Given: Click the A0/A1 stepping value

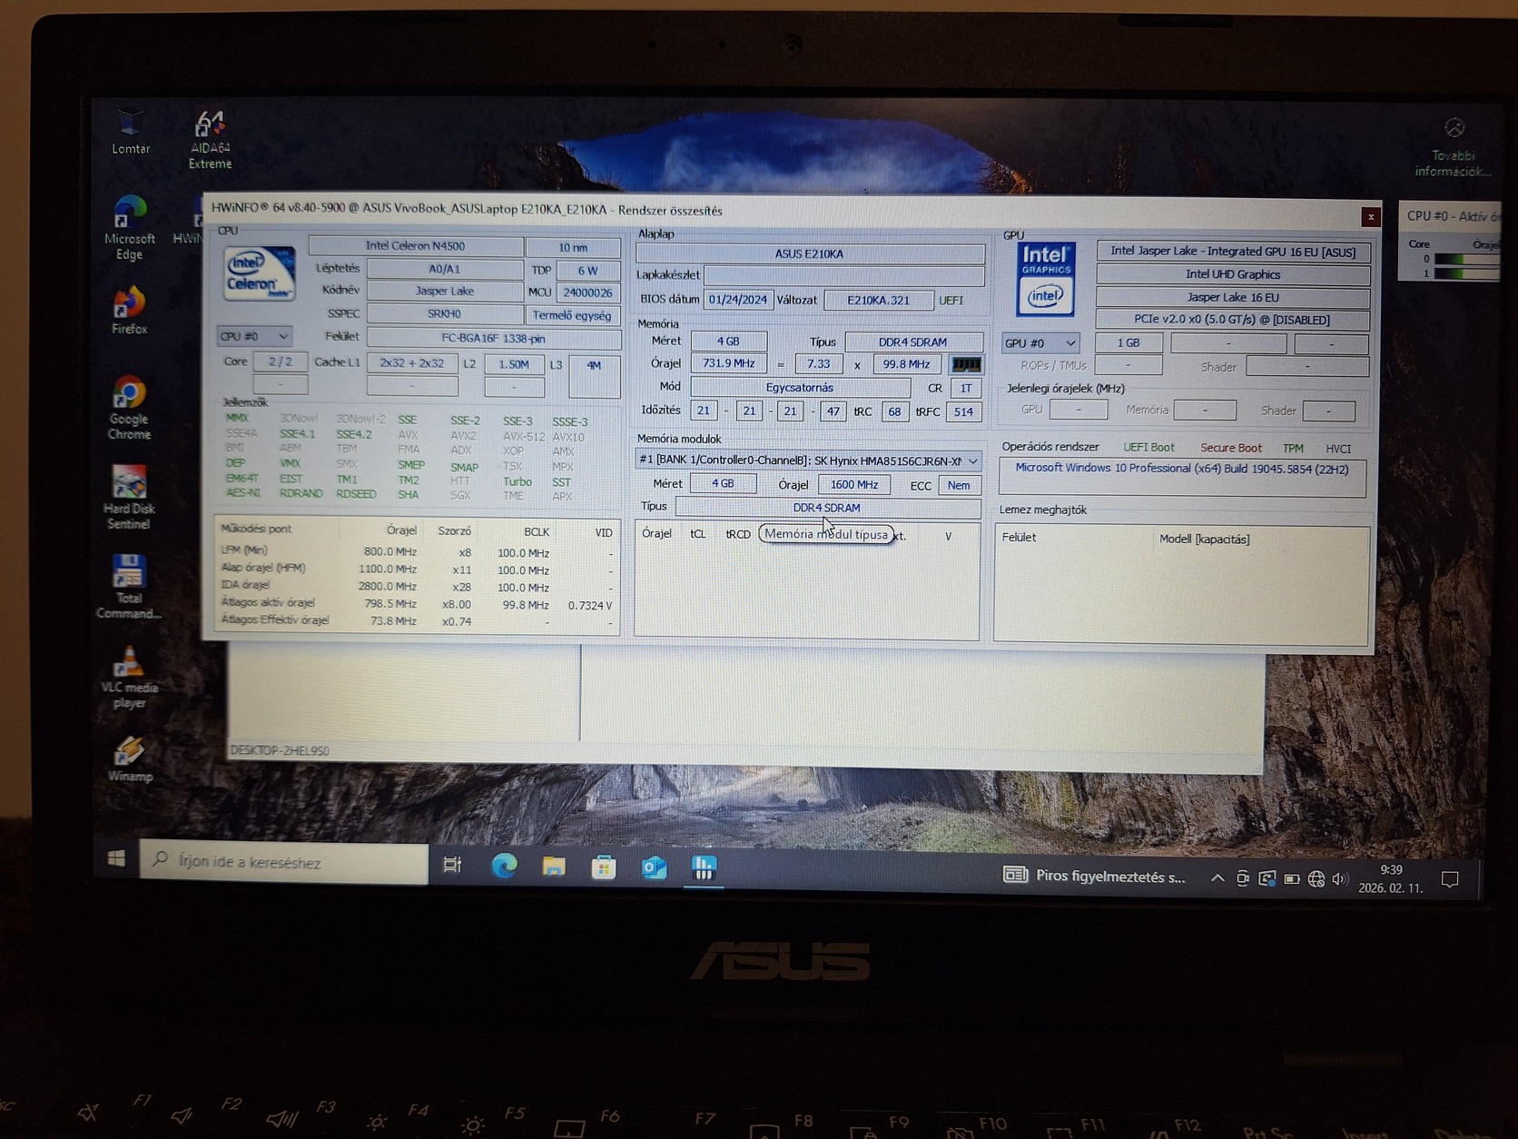Looking at the screenshot, I should click(x=444, y=269).
